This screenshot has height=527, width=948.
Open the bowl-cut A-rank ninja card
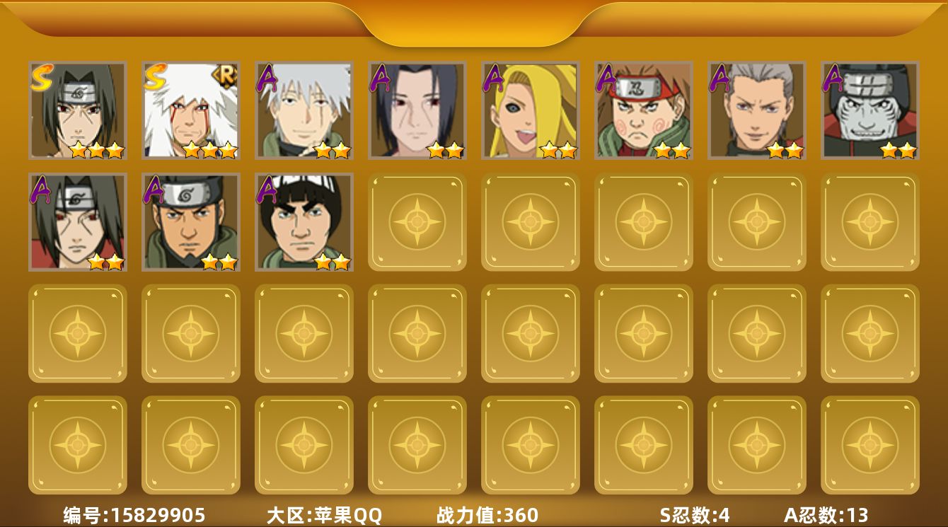(304, 222)
